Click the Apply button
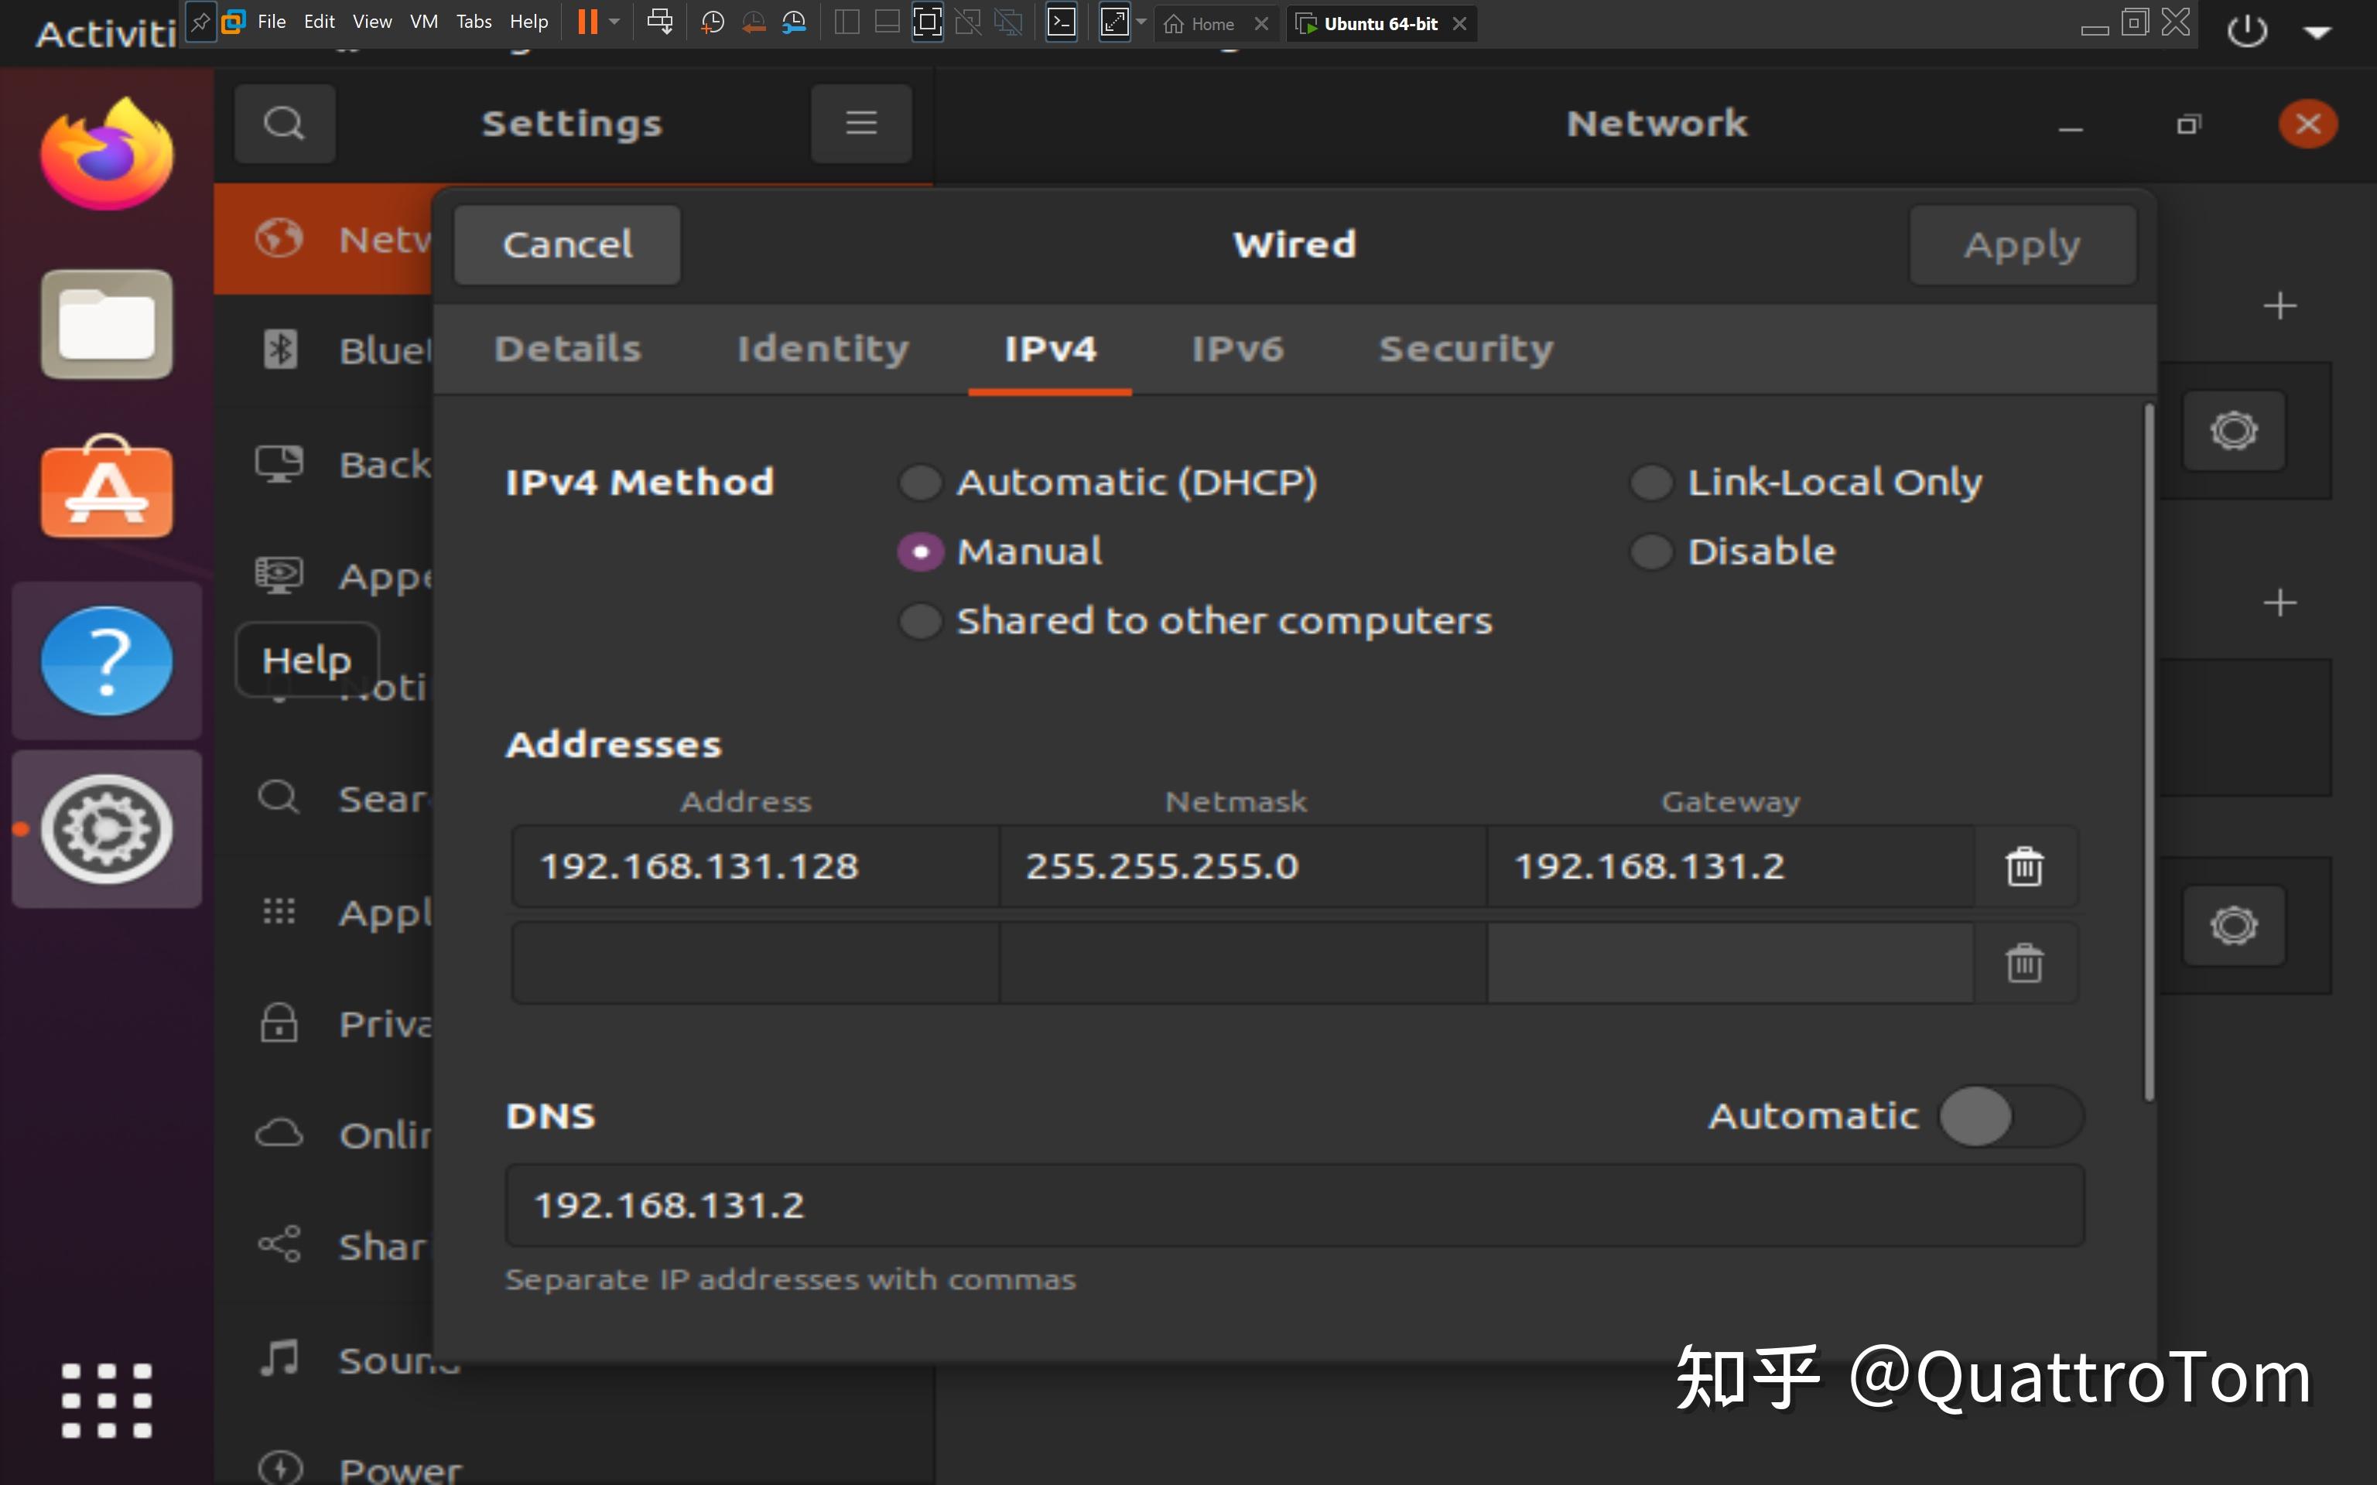The image size is (2377, 1485). (x=2023, y=244)
